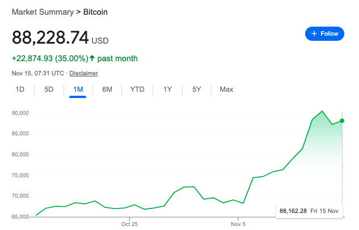Switch to the 6M time range
The height and width of the screenshot is (230, 359).
pyautogui.click(x=107, y=90)
